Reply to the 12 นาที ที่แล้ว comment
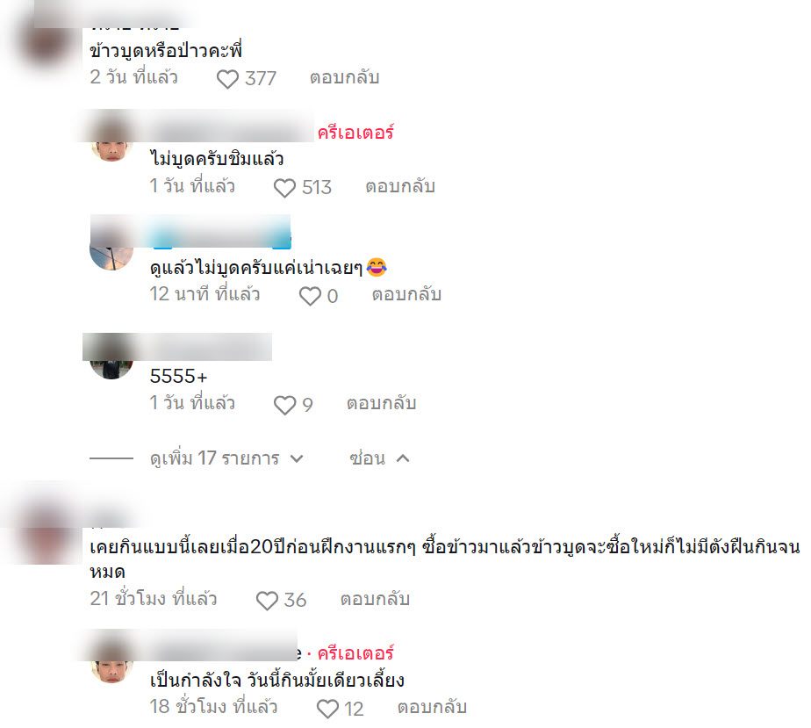This screenshot has width=811, height=728. coord(406,294)
